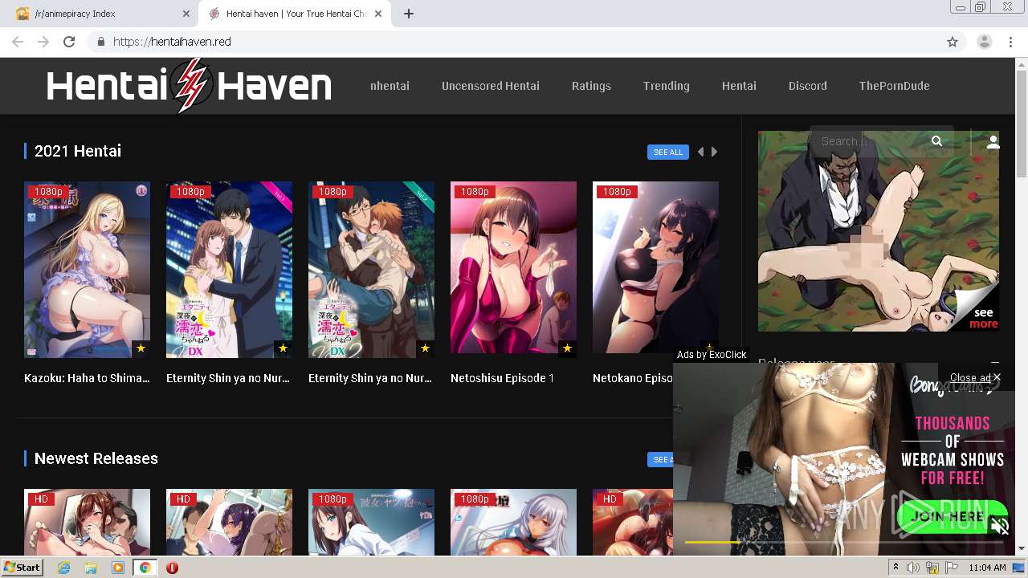Click the next arrow in the 2021 carousel
The height and width of the screenshot is (578, 1028).
point(714,152)
